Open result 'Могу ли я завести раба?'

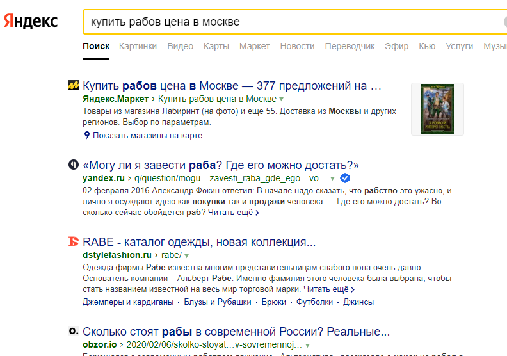[221, 165]
